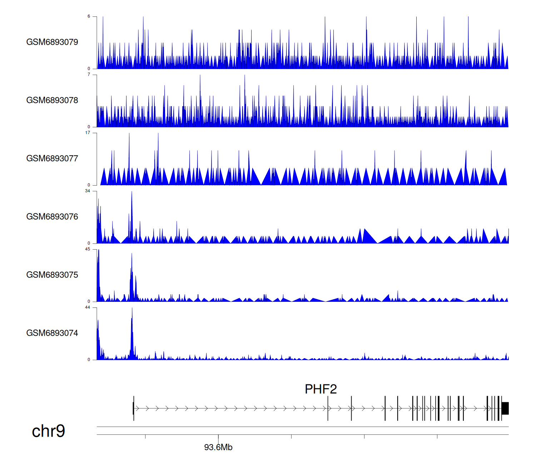This screenshot has width=536, height=472.
Task: Click y-axis maximum value 45
Action: 88,249
